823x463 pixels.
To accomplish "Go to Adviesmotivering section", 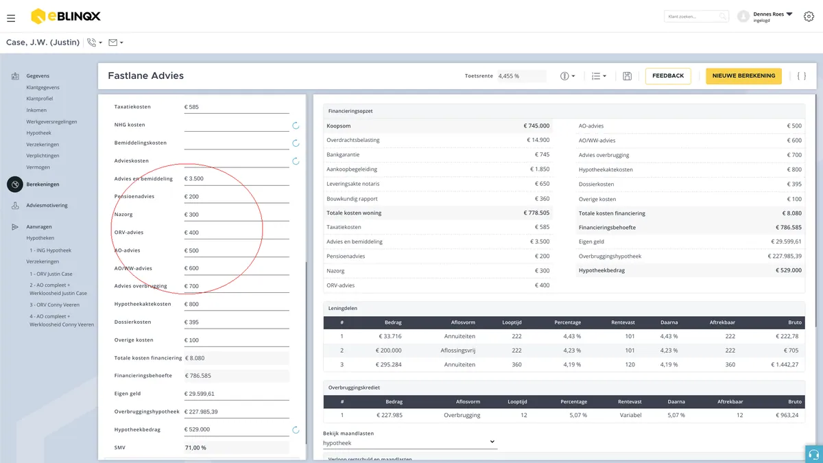I will coord(47,205).
